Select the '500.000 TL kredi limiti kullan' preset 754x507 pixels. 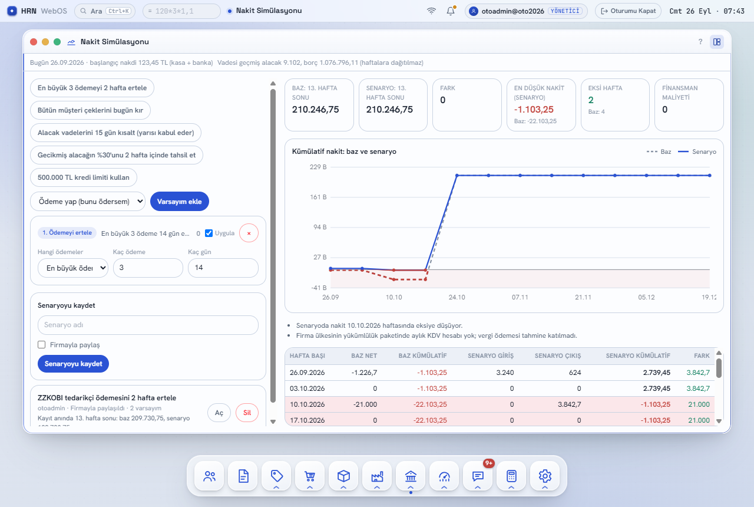84,177
